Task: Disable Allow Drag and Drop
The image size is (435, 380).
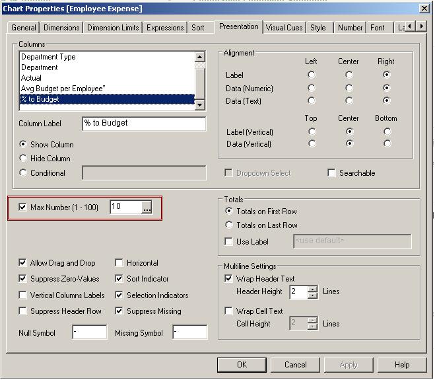Action: pos(22,262)
